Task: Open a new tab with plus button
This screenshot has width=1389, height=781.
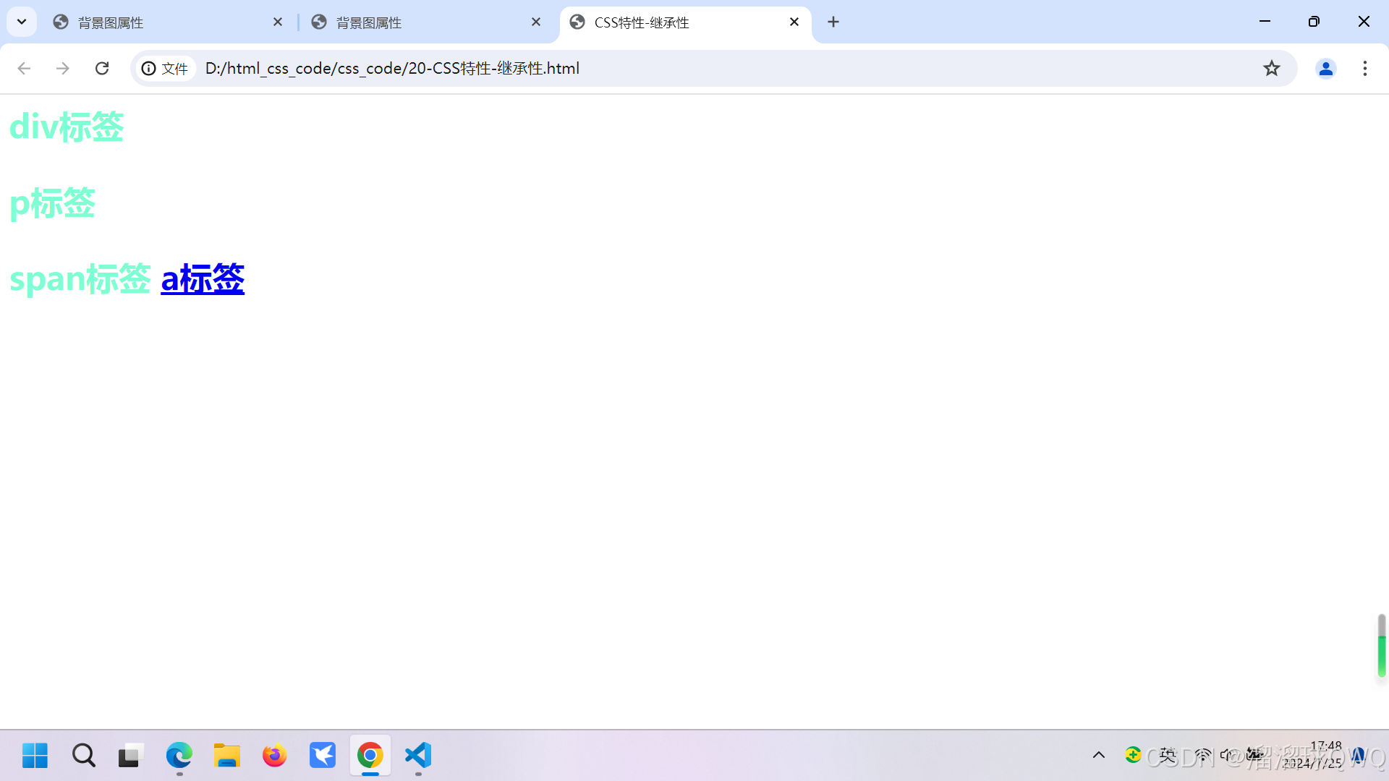Action: tap(833, 22)
